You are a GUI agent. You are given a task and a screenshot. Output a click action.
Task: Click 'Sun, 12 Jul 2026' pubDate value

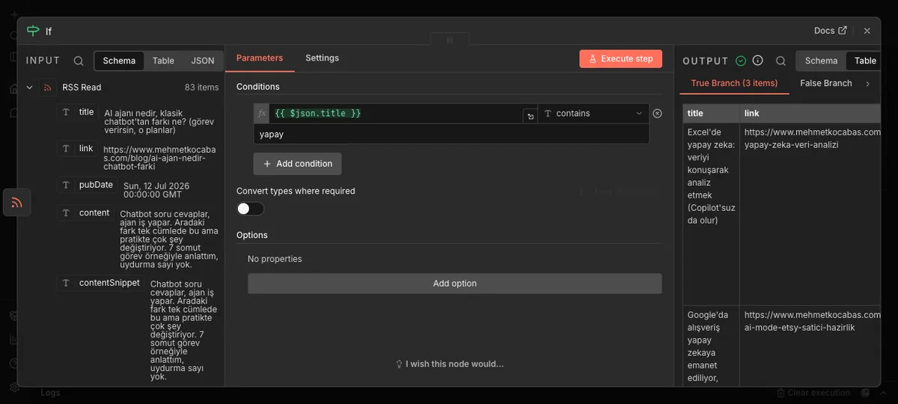(156, 190)
